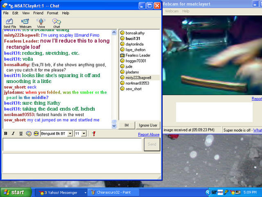Click the Send File toolbar icon

10,23
